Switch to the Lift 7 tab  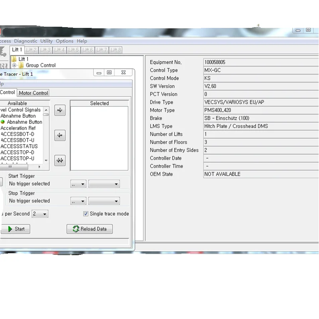(x=102, y=50)
